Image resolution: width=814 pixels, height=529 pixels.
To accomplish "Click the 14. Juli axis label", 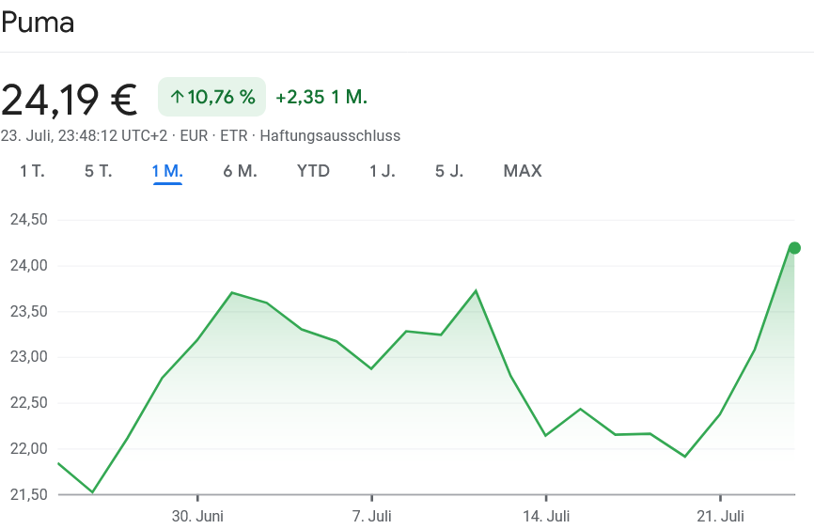I will (x=546, y=516).
